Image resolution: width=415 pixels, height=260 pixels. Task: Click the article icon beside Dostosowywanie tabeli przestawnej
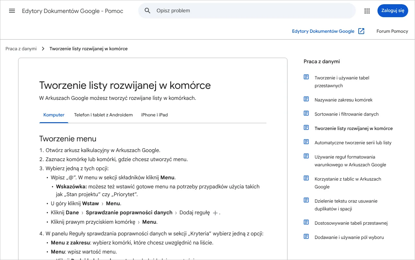pos(306,222)
